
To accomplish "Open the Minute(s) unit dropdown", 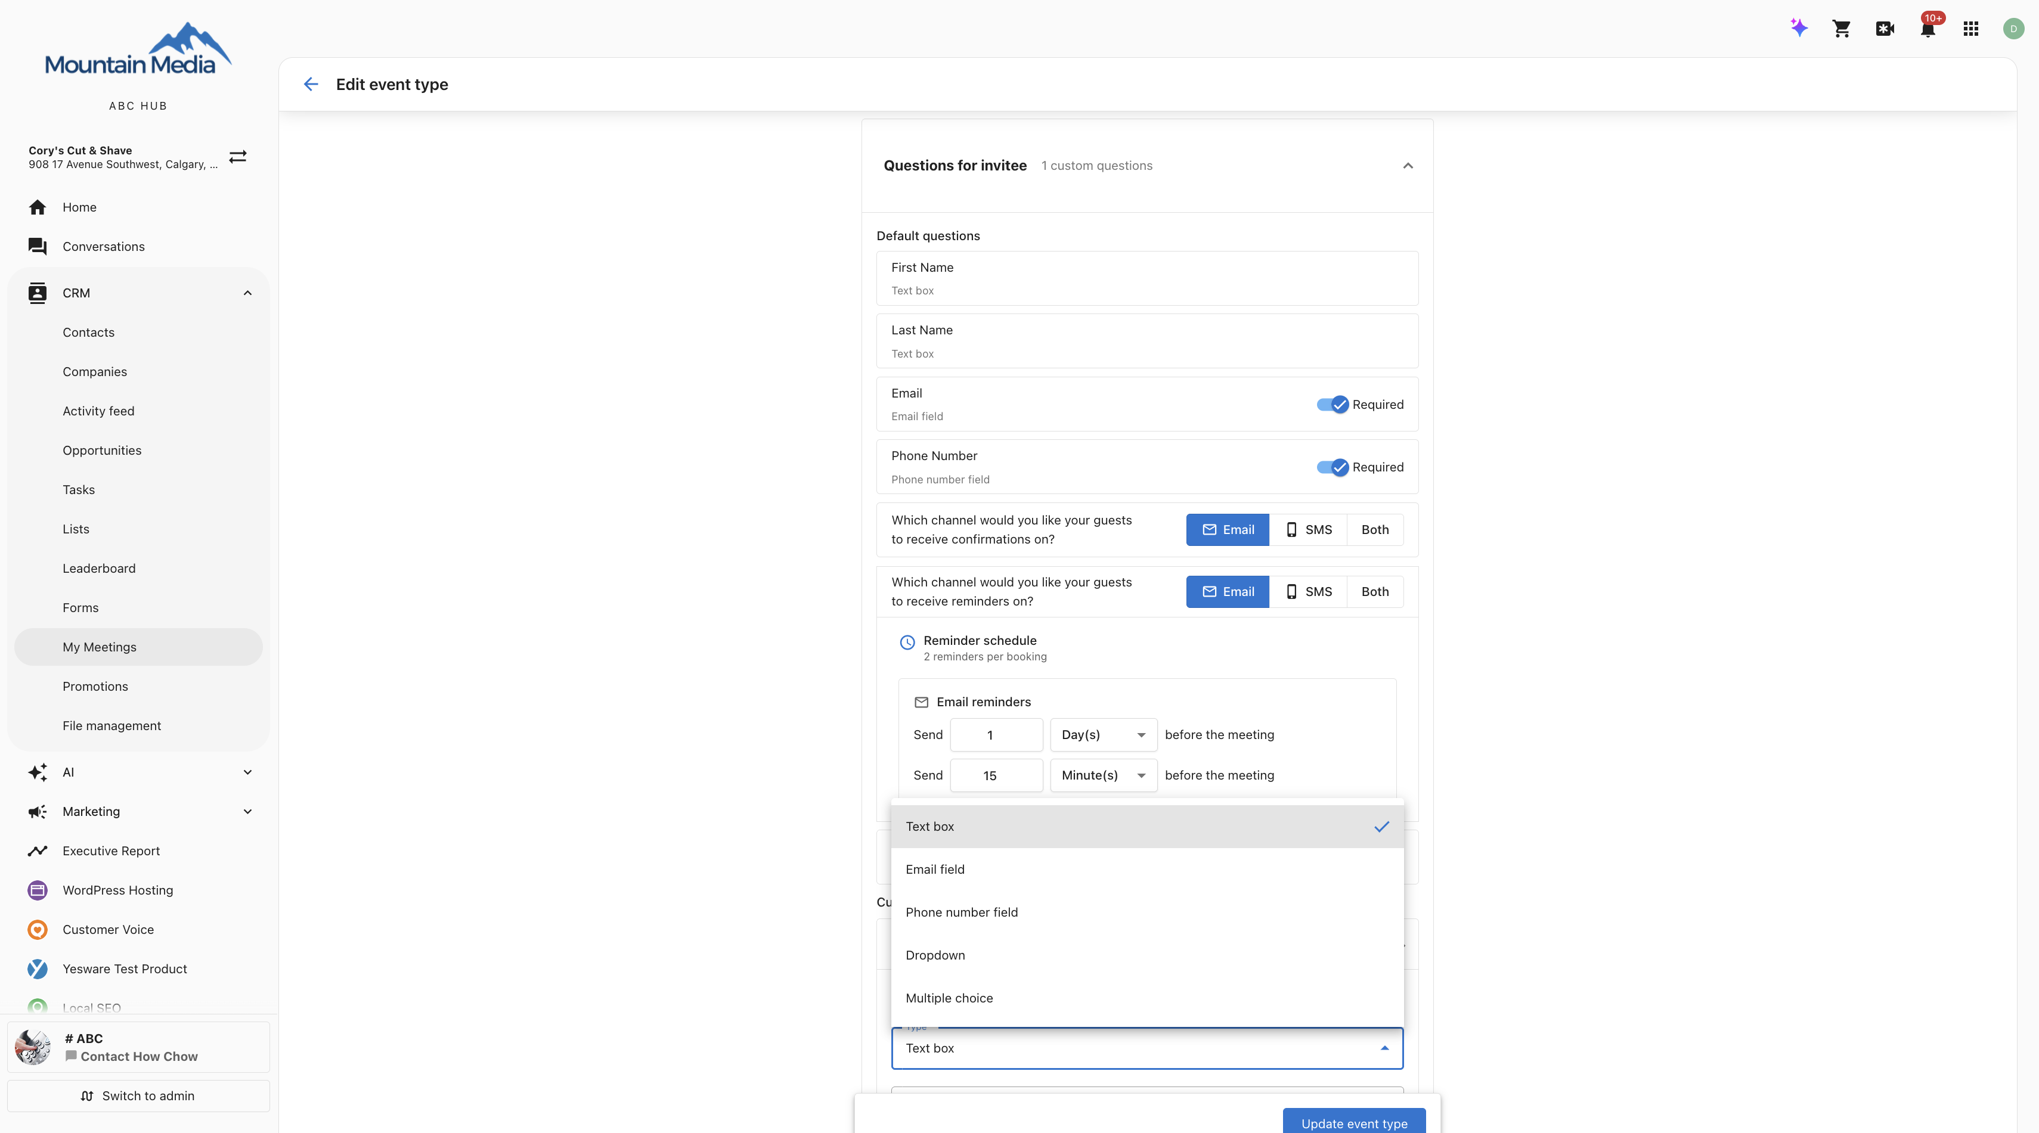I will pyautogui.click(x=1104, y=775).
